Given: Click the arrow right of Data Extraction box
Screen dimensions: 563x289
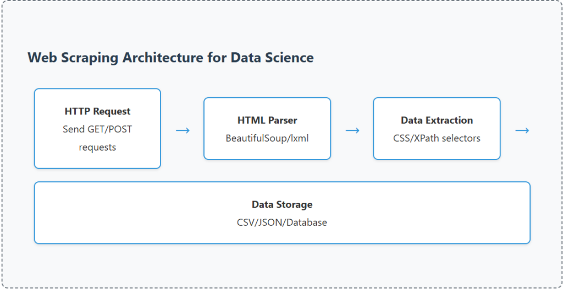Looking at the screenshot, I should click(522, 130).
